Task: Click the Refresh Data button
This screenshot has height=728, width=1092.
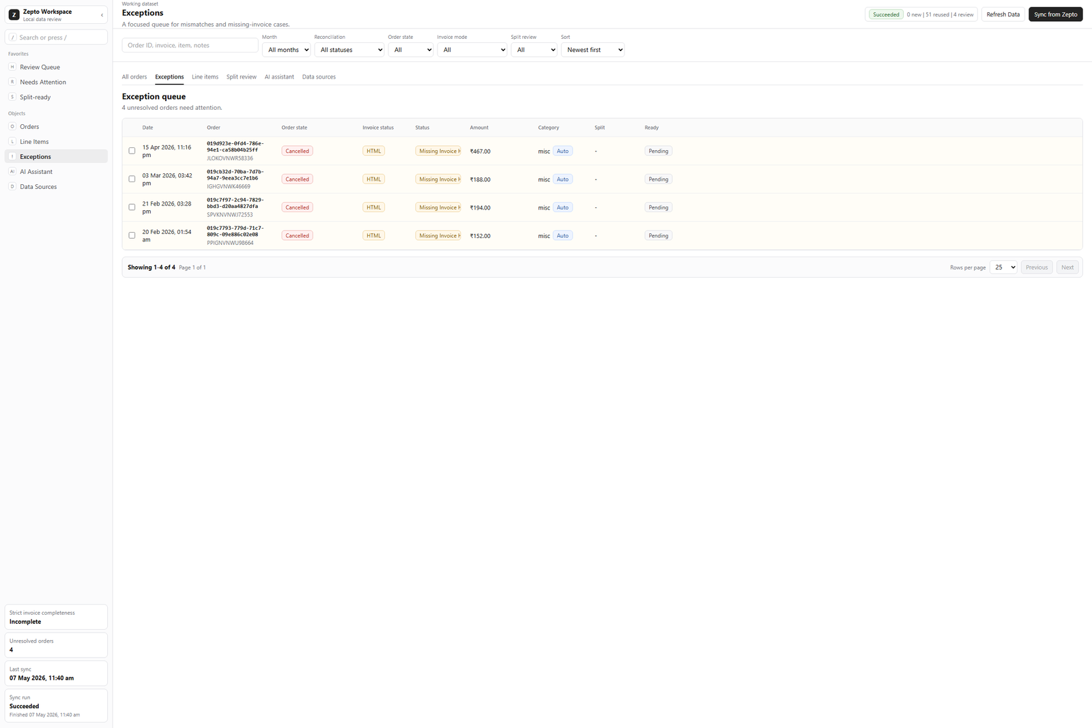Action: tap(1003, 14)
